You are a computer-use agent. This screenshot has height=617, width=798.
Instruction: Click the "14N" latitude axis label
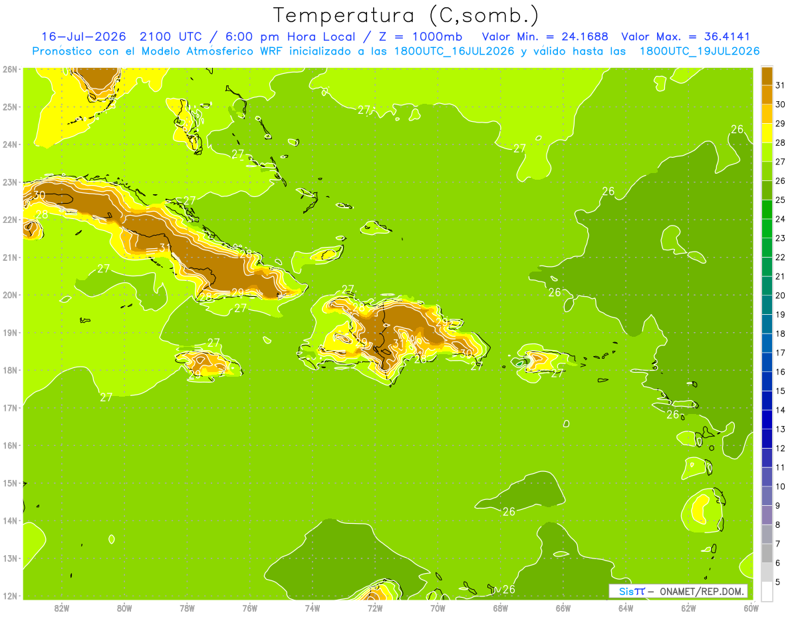tap(10, 520)
